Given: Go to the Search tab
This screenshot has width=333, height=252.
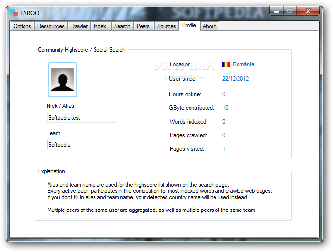Looking at the screenshot, I should click(x=122, y=26).
